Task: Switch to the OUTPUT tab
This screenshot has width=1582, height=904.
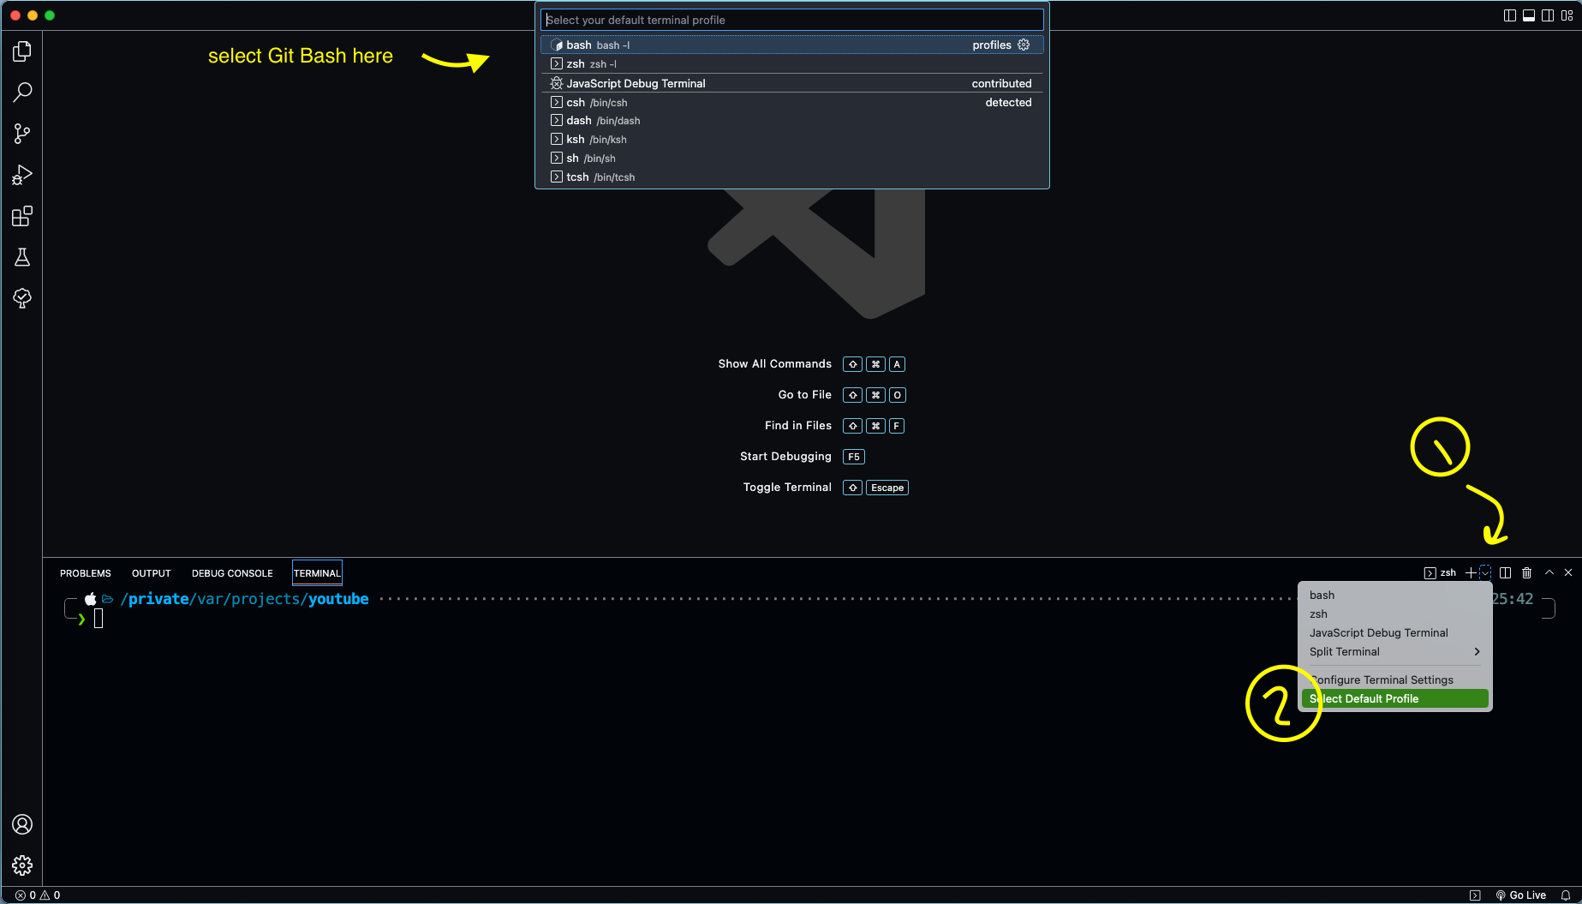Action: (152, 573)
